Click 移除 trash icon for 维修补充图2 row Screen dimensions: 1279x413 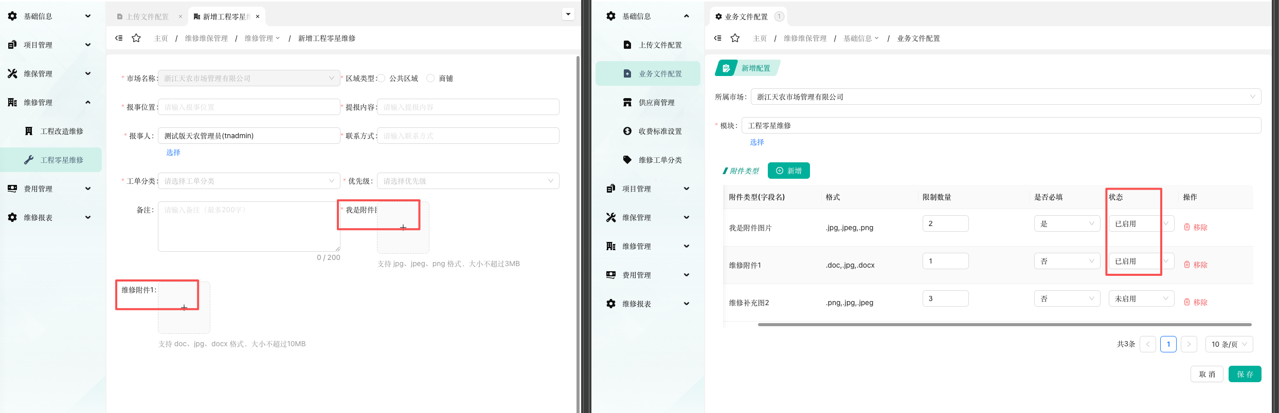point(1187,302)
